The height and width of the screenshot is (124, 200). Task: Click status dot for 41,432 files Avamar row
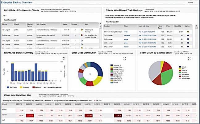(188, 47)
